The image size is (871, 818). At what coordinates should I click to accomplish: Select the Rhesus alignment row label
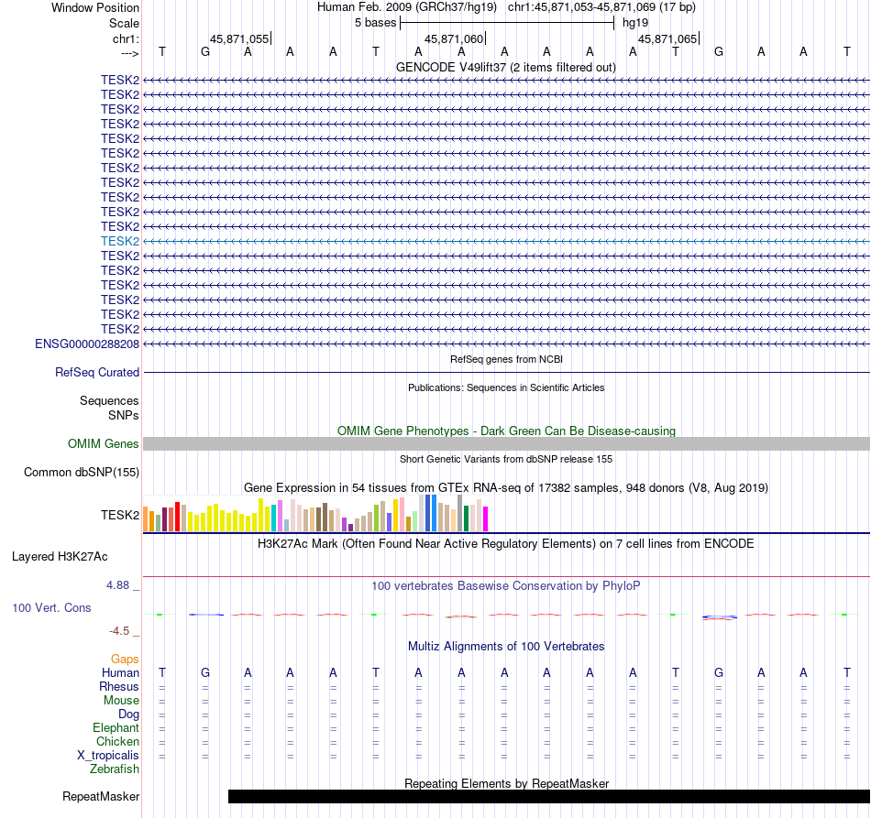coord(119,686)
